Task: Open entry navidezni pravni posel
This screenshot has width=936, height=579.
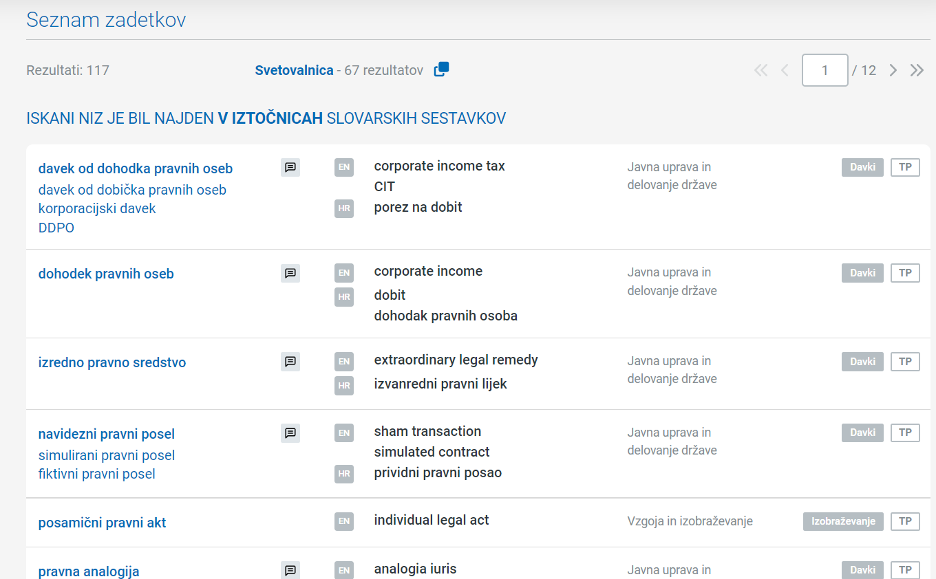Action: [x=107, y=434]
